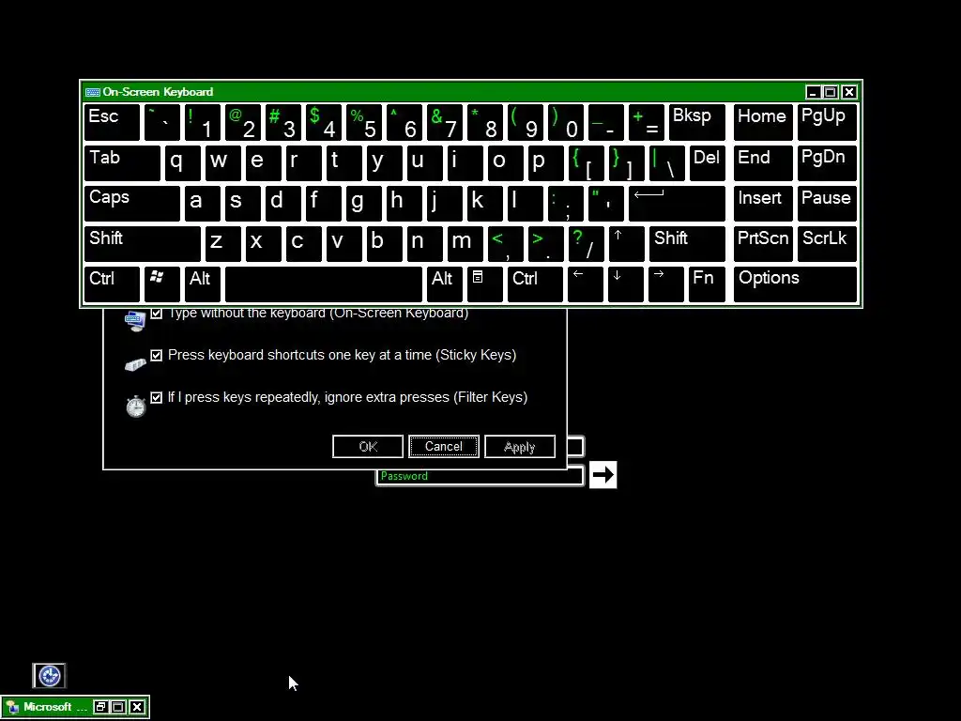Image resolution: width=961 pixels, height=721 pixels.
Task: Toggle the On-Screen Keyboard checkbox
Action: tap(157, 314)
